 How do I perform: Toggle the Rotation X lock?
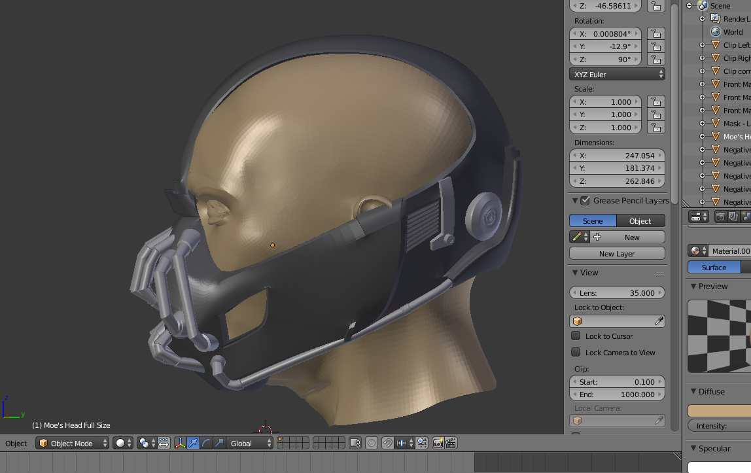point(656,34)
